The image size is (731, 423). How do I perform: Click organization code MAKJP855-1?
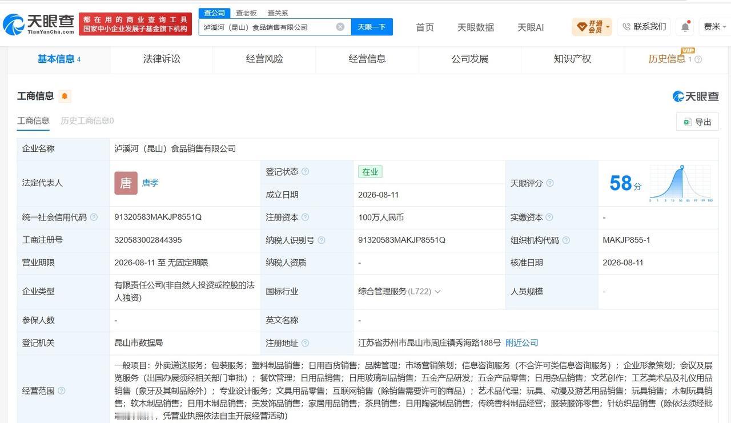[626, 240]
